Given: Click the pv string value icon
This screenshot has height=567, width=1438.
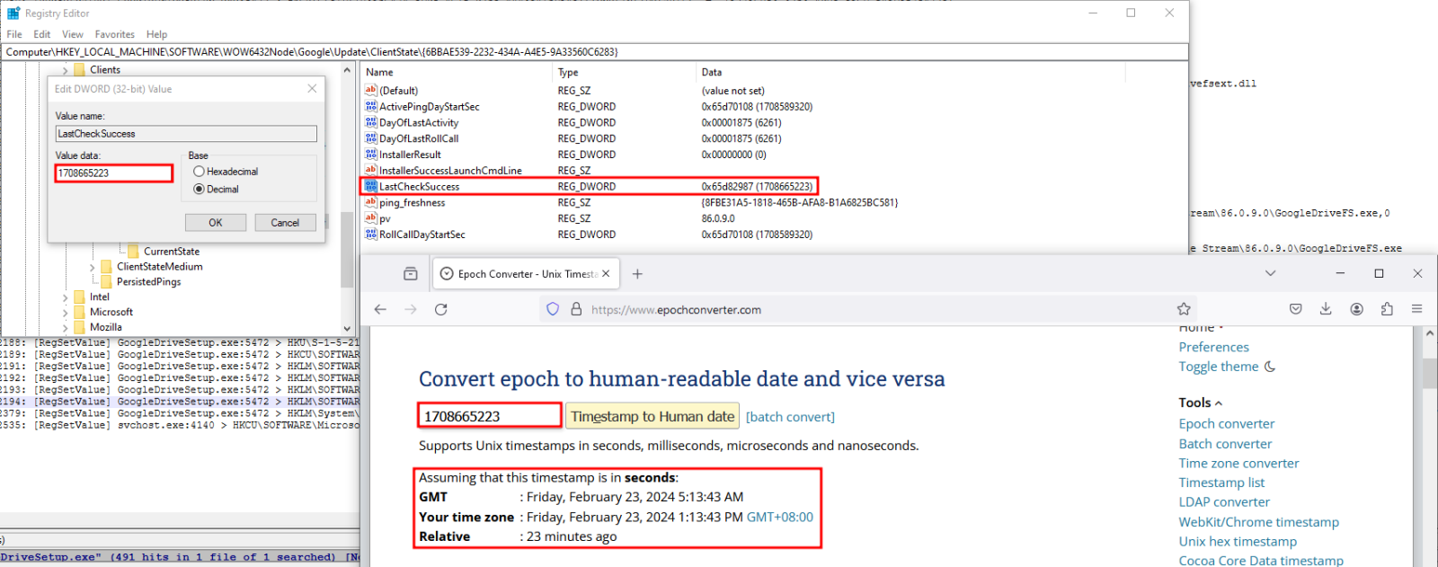Looking at the screenshot, I should point(370,218).
